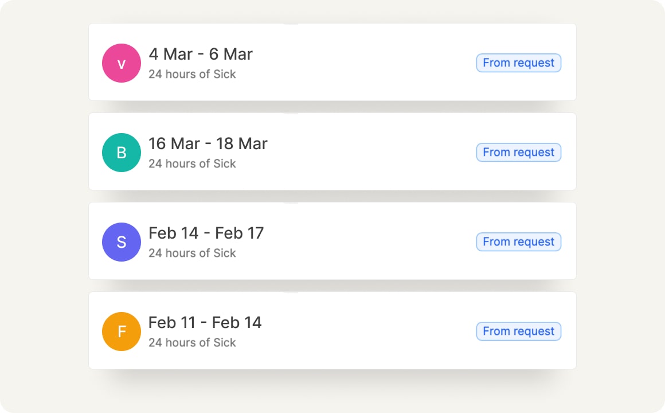Click From request on the Feb 14 row
The height and width of the screenshot is (413, 665).
point(518,241)
